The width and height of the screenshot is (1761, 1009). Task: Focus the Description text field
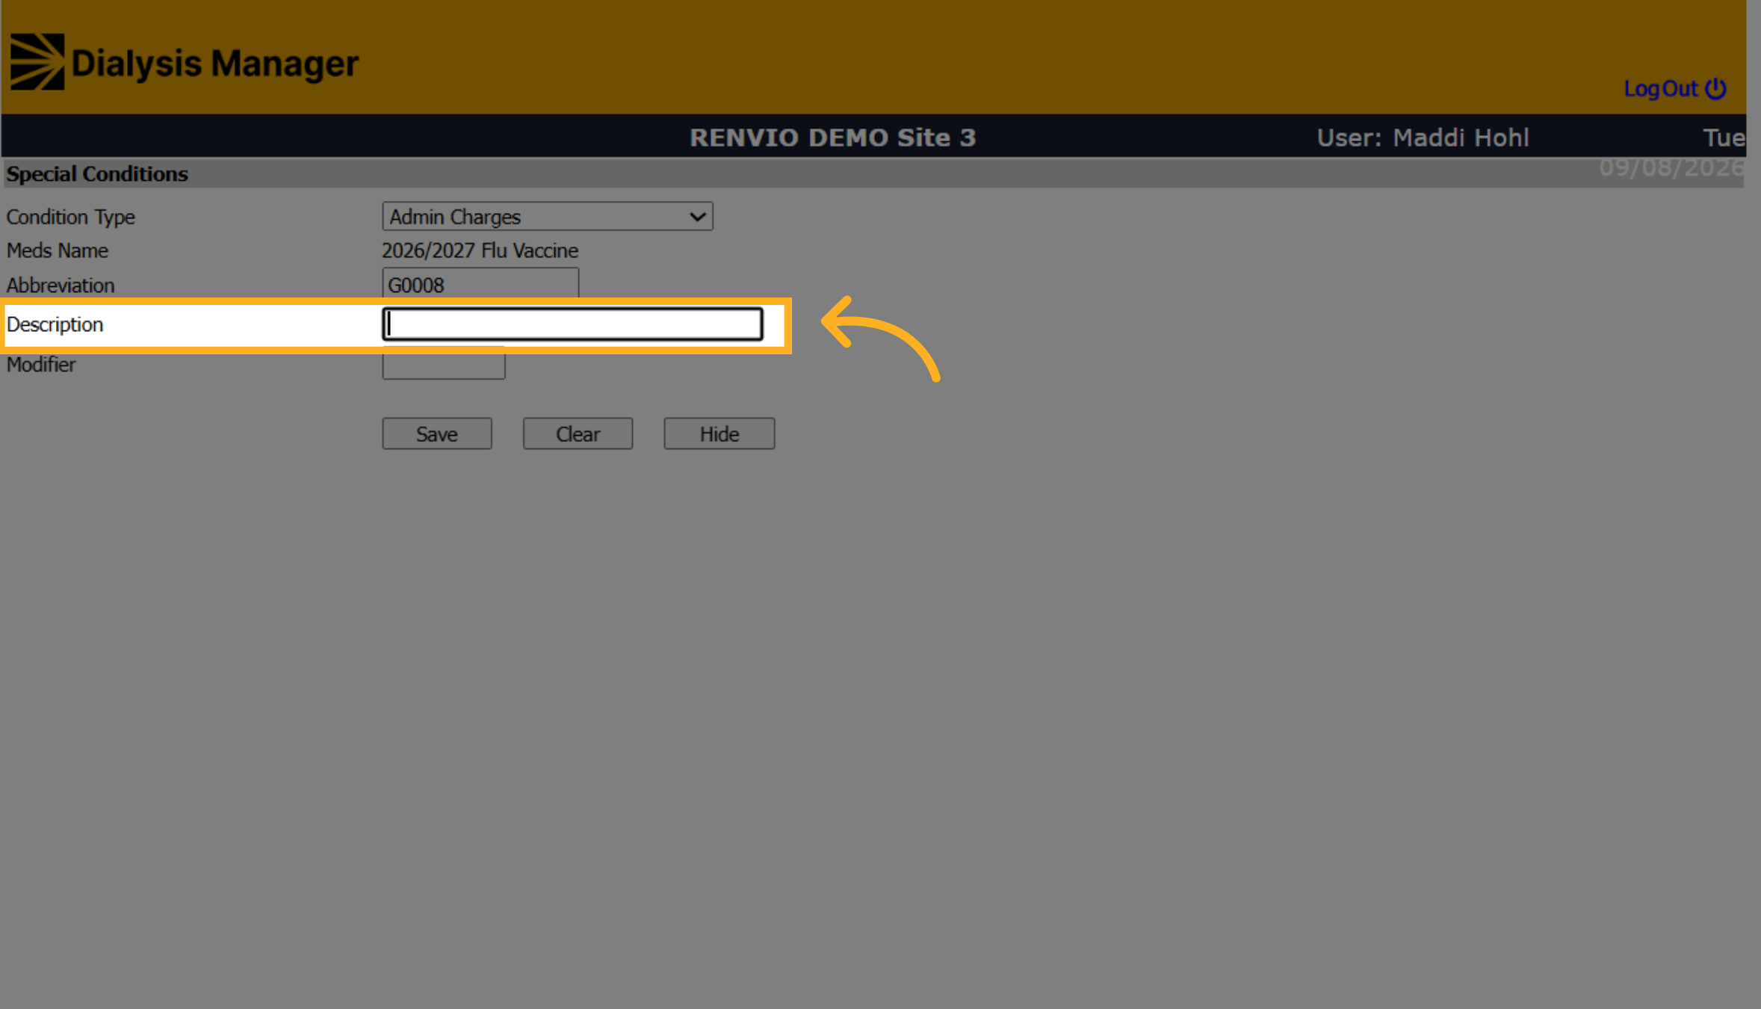[573, 324]
